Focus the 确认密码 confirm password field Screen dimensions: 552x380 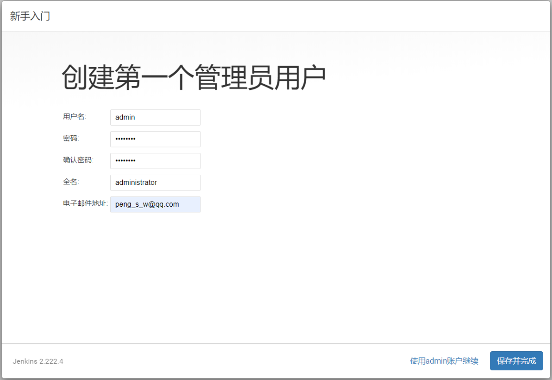[x=155, y=161]
